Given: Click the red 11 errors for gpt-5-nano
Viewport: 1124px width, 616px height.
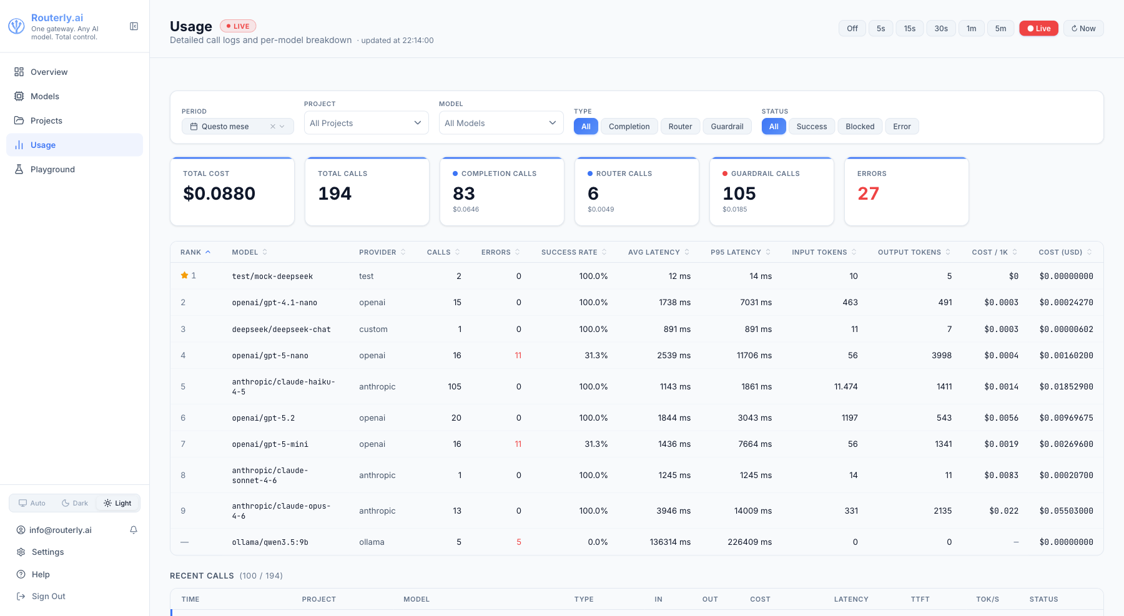Looking at the screenshot, I should point(518,356).
